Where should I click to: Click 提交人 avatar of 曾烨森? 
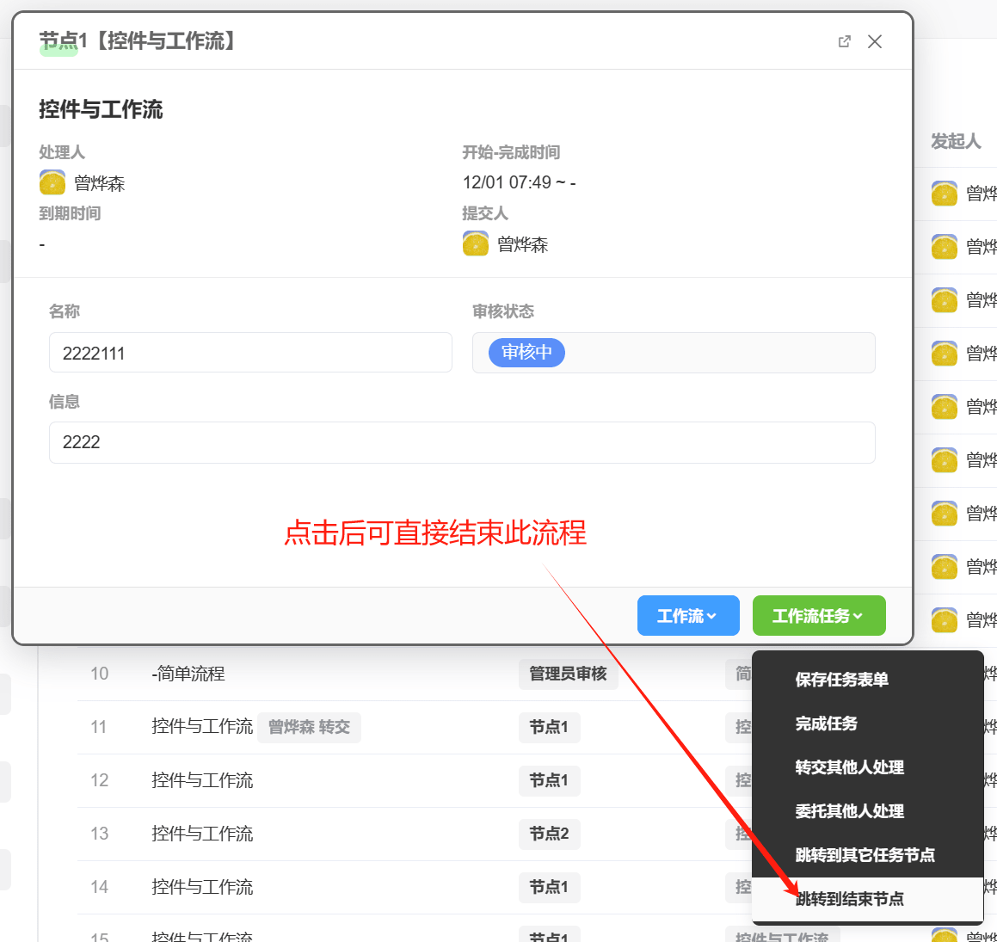pyautogui.click(x=476, y=244)
